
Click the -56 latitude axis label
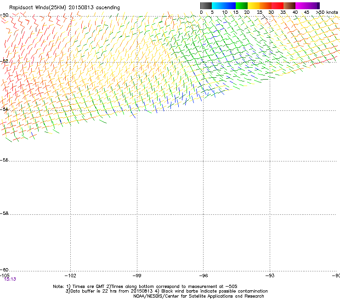pos(4,160)
